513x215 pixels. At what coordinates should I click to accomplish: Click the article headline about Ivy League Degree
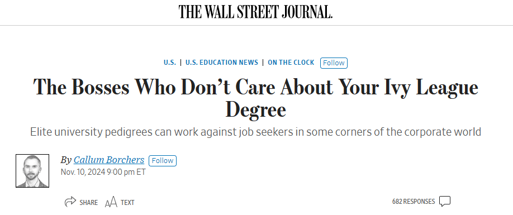[255, 98]
